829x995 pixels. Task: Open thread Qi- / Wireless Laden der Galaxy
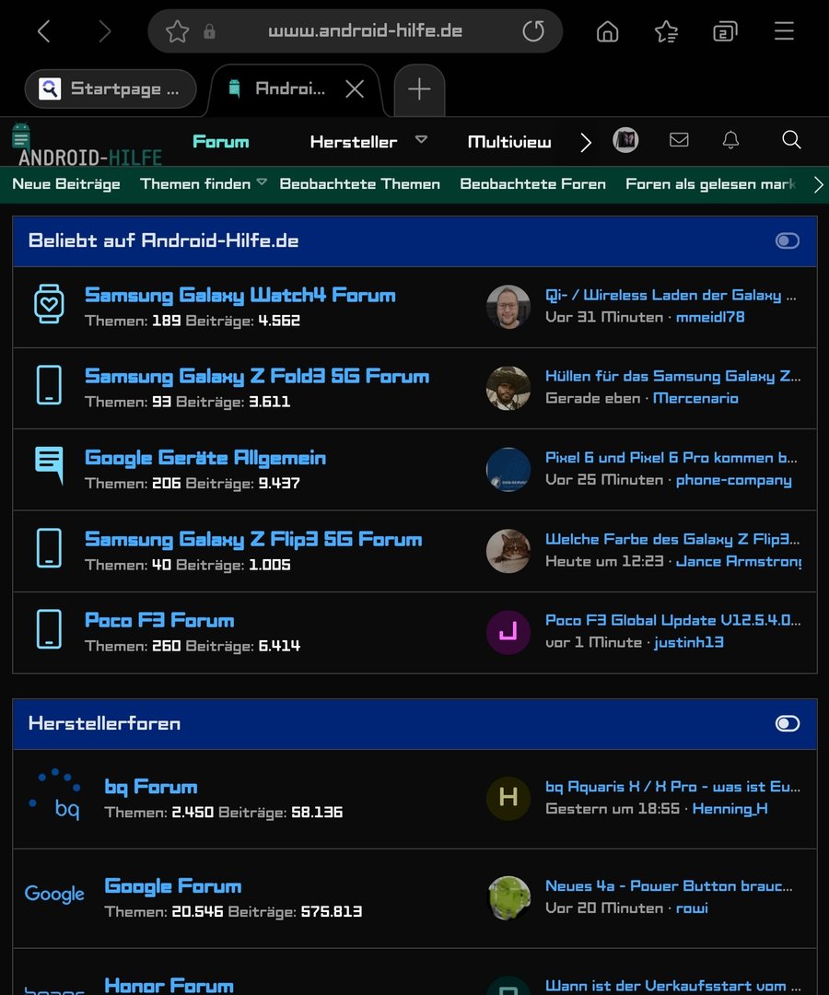tap(671, 295)
